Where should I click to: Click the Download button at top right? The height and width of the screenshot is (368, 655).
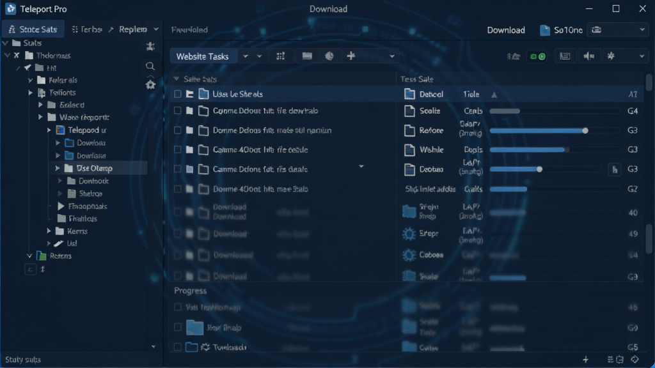[506, 30]
